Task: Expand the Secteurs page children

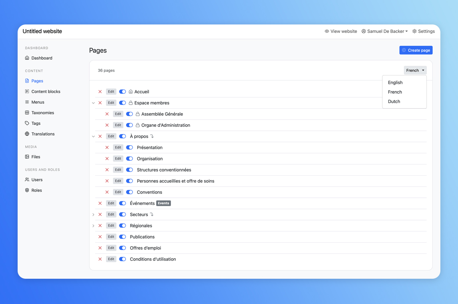Action: pyautogui.click(x=93, y=215)
